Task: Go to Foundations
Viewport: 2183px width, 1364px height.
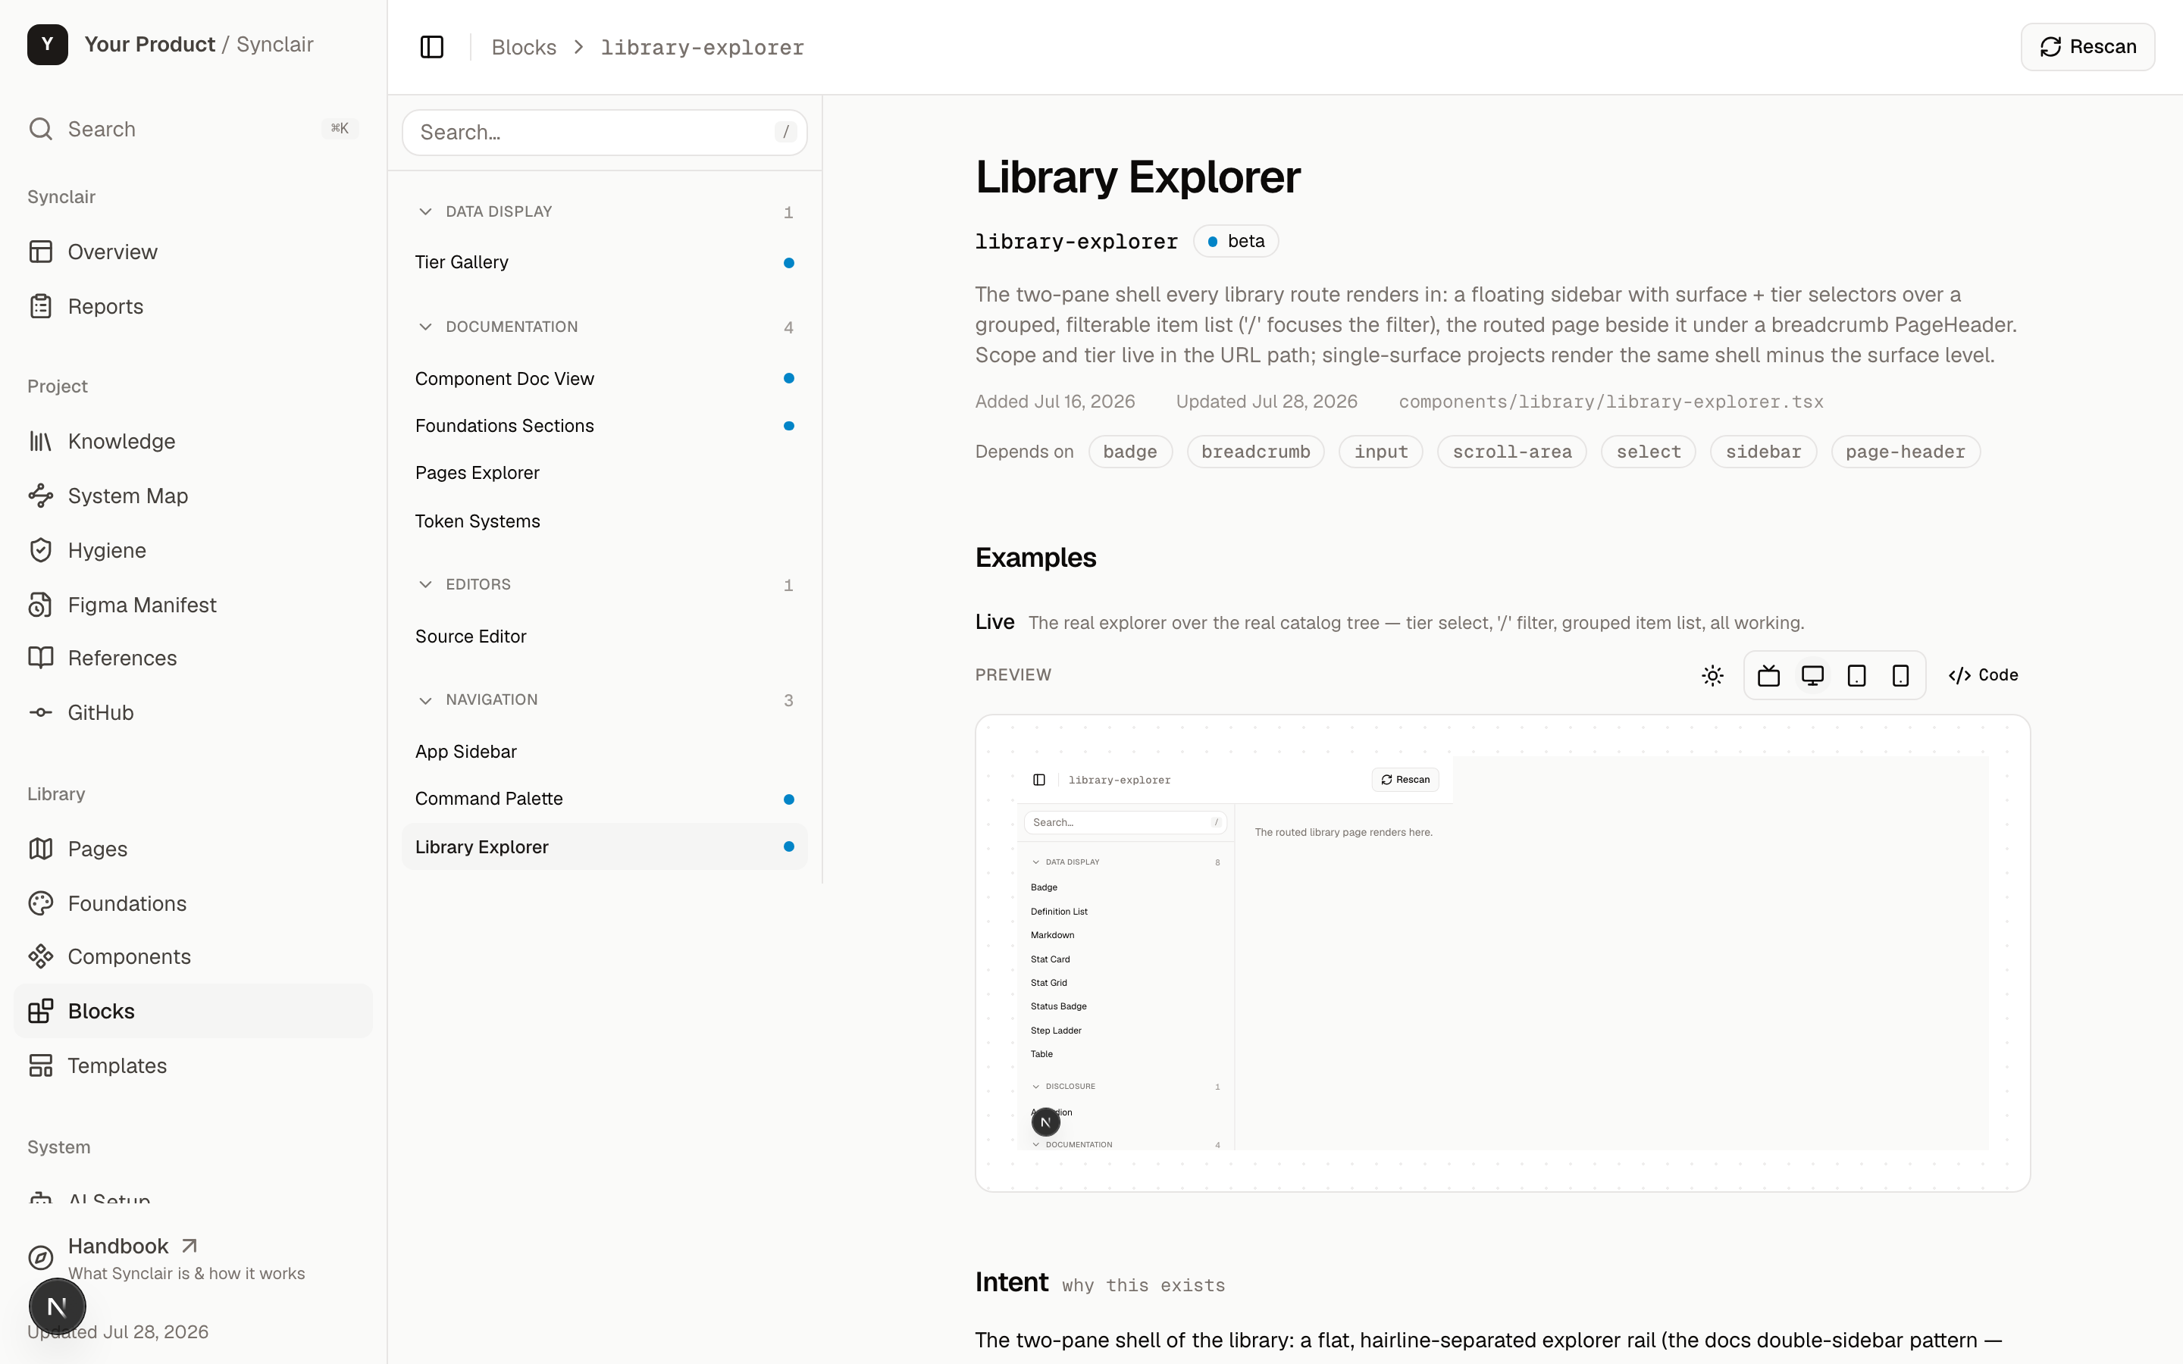Action: 193,903
